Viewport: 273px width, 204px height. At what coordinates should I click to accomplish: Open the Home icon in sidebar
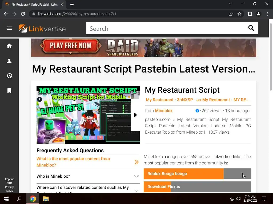[9, 46]
